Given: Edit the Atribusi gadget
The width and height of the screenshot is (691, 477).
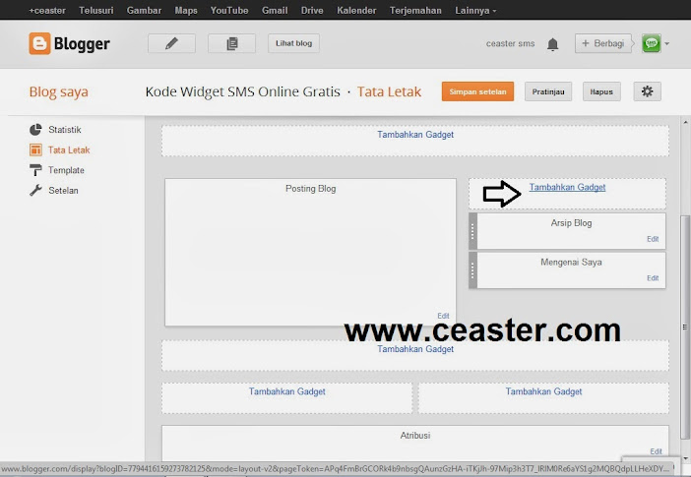Looking at the screenshot, I should point(656,451).
